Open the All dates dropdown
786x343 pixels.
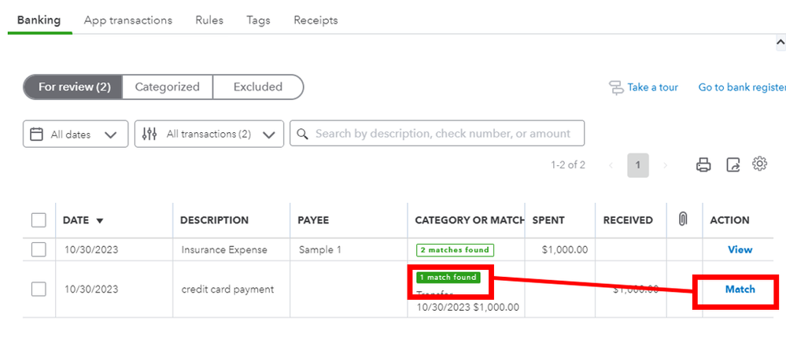pyautogui.click(x=75, y=135)
